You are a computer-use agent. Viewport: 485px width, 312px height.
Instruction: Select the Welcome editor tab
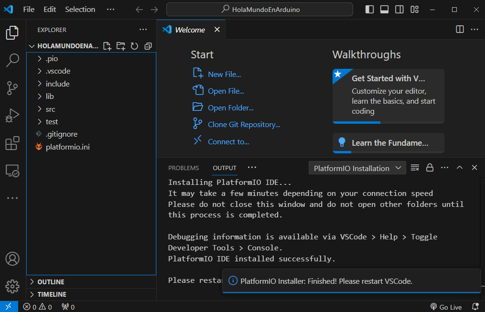pyautogui.click(x=191, y=30)
